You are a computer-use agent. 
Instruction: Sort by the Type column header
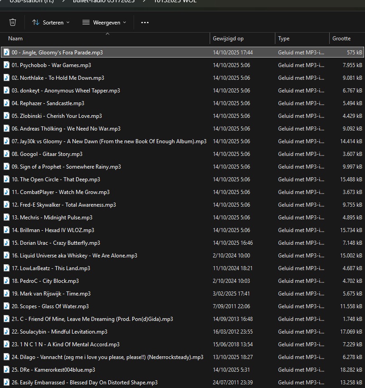283,39
